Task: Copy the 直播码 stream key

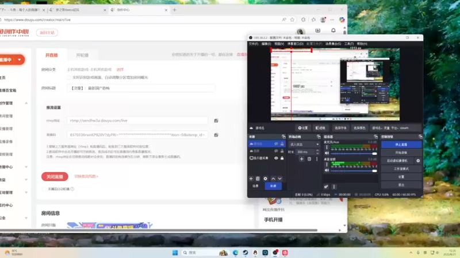Action: [216, 135]
